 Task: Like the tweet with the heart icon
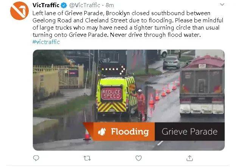pyautogui.click(x=138, y=158)
